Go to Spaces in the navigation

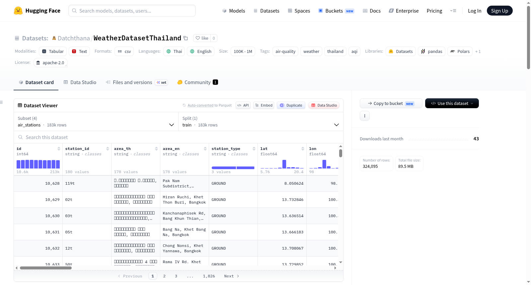pyautogui.click(x=299, y=11)
